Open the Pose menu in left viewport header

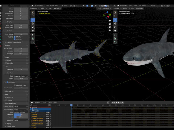pyautogui.click(x=57, y=6)
